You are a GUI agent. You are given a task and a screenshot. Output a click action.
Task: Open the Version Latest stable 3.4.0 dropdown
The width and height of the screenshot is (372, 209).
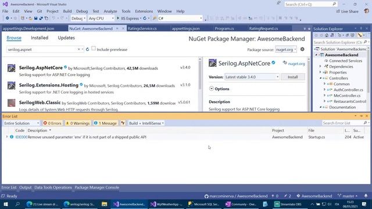click(x=252, y=77)
